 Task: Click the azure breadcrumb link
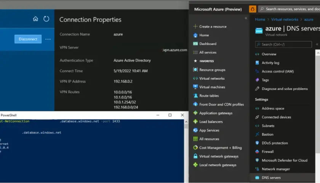(x=309, y=19)
